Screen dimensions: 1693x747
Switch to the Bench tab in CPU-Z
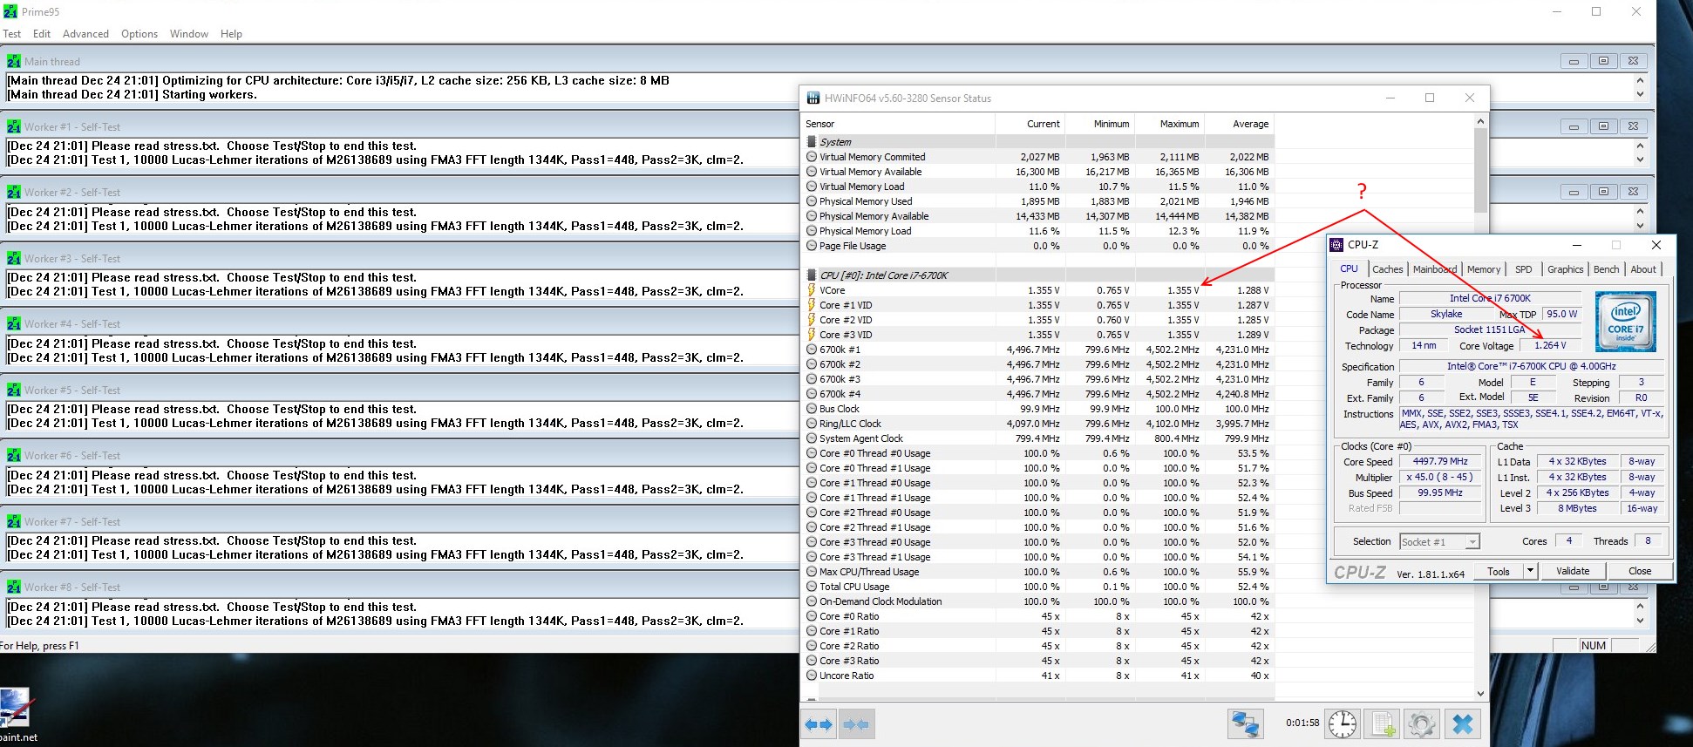(1606, 269)
